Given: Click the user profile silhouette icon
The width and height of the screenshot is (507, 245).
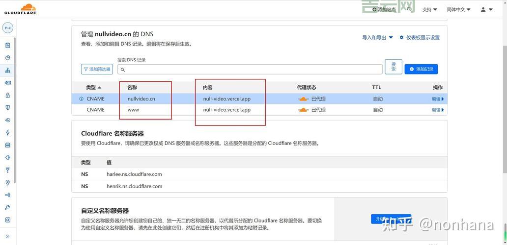Looking at the screenshot, I should (x=483, y=10).
